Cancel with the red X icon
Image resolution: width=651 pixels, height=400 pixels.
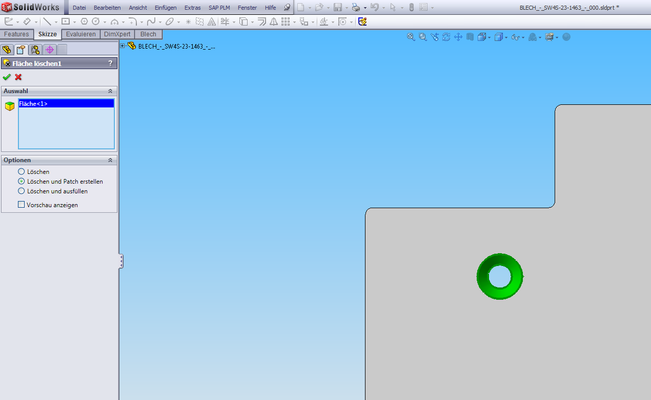tap(18, 77)
